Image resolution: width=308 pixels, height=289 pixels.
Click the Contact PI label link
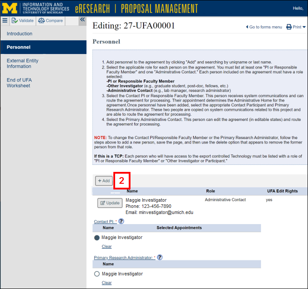tap(105, 221)
